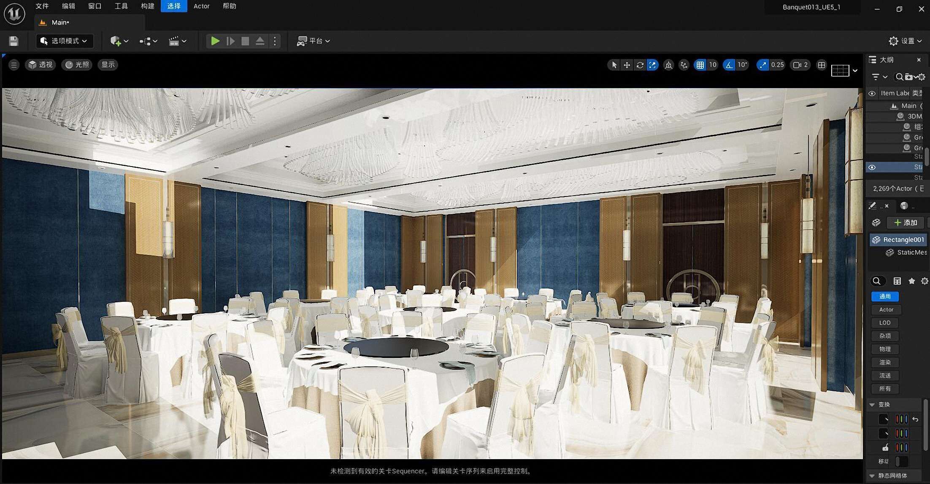Toggle surface snapping icon

pos(684,65)
